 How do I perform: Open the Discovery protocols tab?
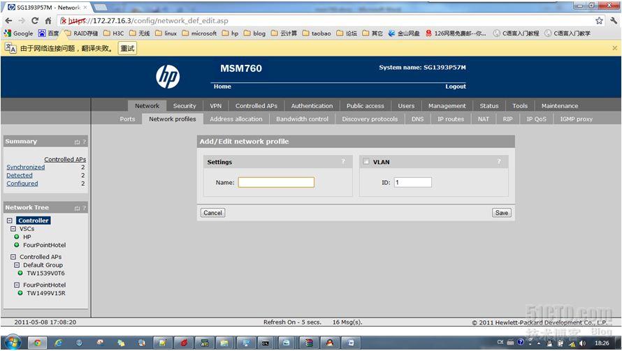(x=370, y=119)
